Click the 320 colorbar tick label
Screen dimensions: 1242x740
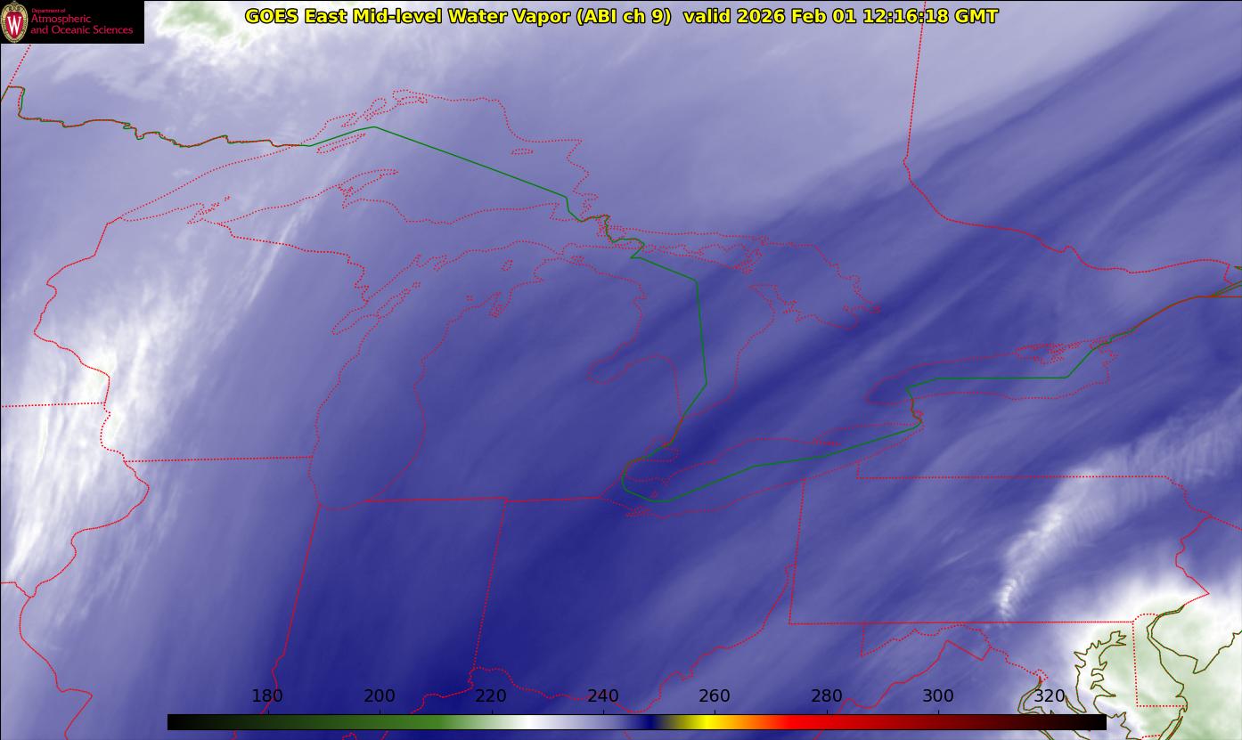click(x=1050, y=696)
